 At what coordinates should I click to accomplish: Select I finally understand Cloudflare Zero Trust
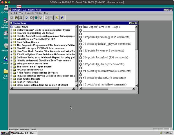pyautogui.click(x=44, y=61)
